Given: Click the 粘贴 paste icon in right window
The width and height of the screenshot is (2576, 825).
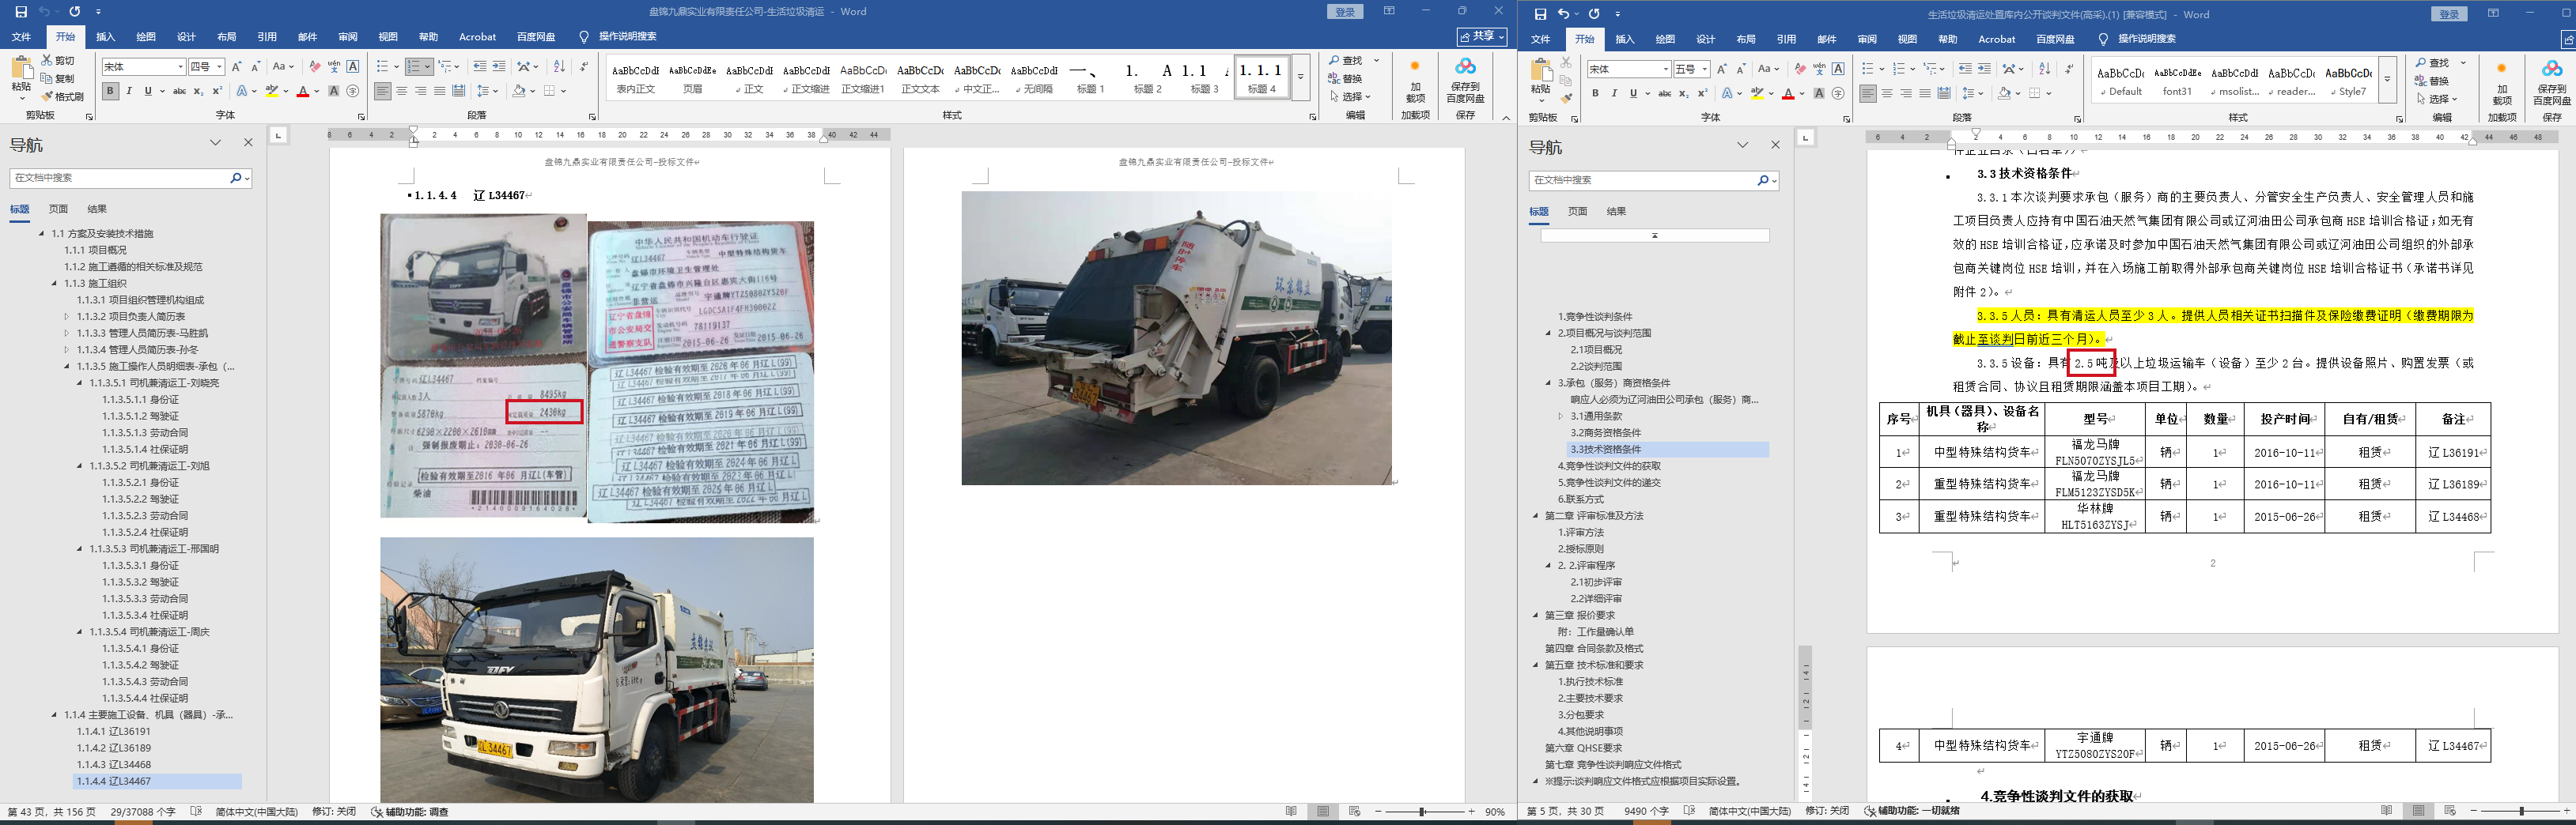Looking at the screenshot, I should point(1541,78).
